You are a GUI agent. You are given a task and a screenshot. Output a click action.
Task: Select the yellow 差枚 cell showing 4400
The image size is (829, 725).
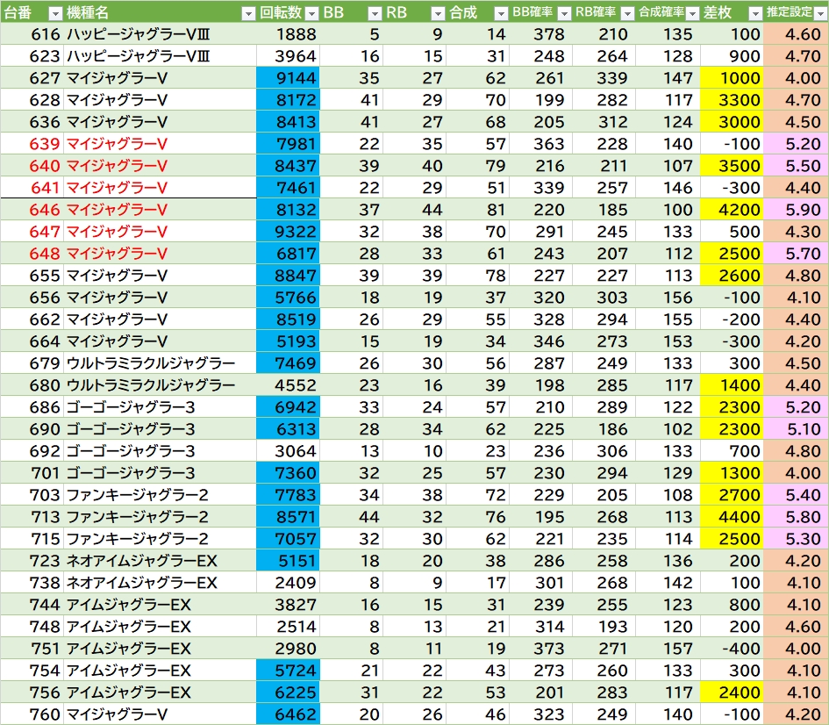point(732,517)
